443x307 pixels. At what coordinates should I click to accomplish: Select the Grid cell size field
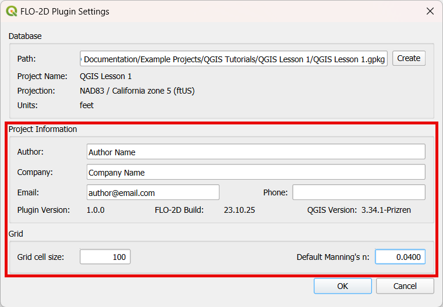coord(105,256)
